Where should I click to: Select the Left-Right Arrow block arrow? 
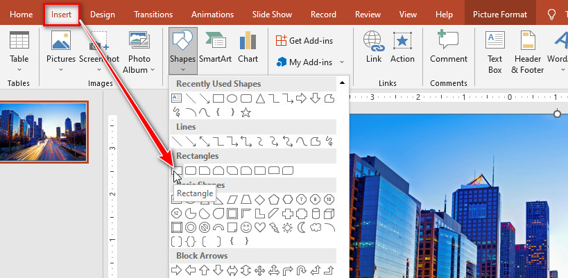click(232, 270)
